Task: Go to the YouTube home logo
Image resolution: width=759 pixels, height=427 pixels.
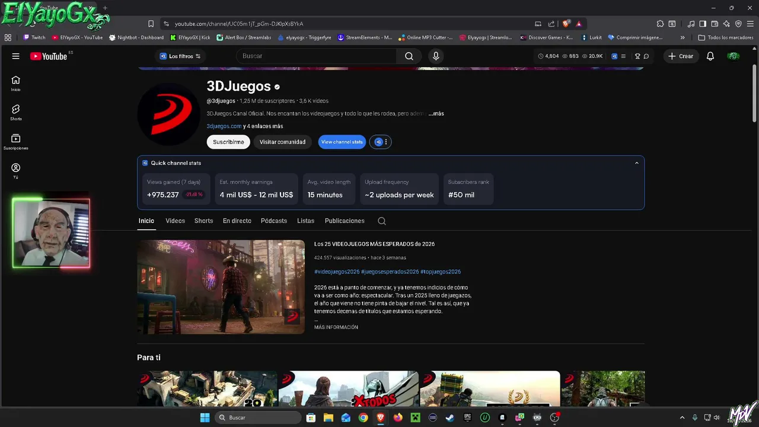Action: click(49, 56)
